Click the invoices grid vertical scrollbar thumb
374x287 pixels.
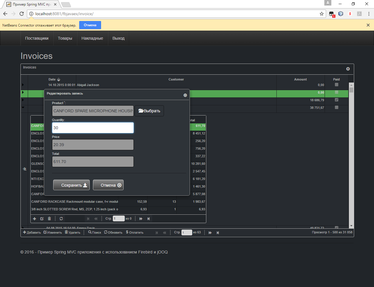351,90
